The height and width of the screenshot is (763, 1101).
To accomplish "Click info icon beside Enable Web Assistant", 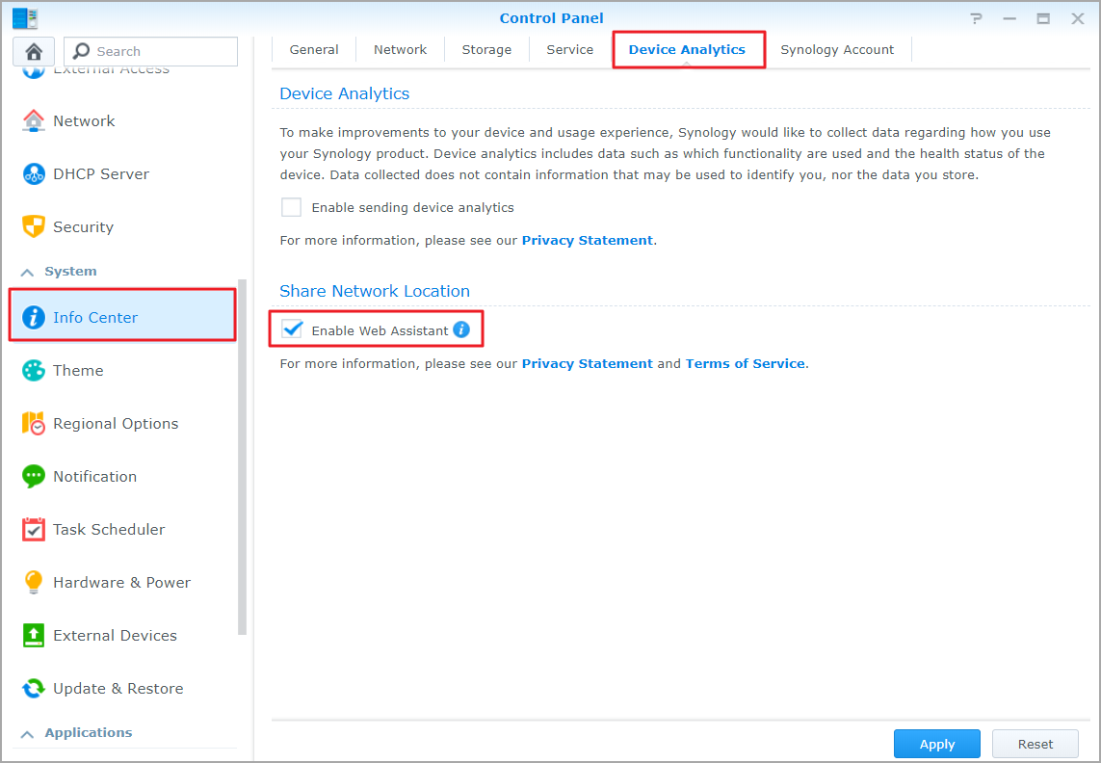I will pos(461,329).
